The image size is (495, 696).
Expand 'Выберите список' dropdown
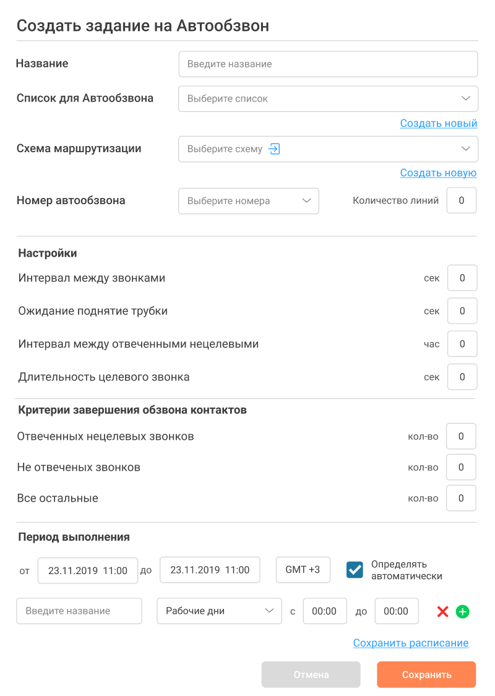point(328,98)
